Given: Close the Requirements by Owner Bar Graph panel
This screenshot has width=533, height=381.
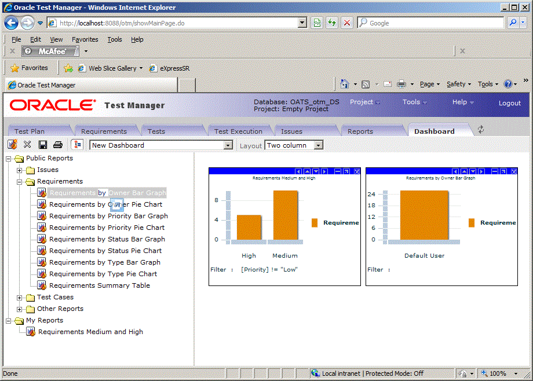Looking at the screenshot, I should [x=514, y=171].
